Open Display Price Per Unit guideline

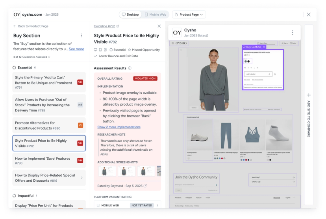tap(49, 205)
